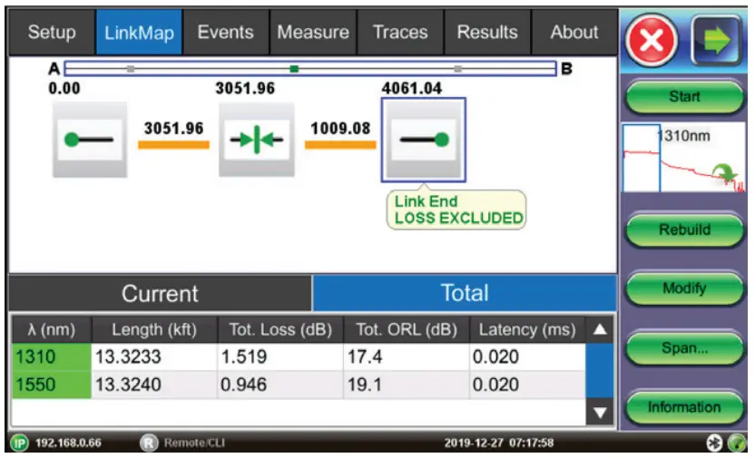The width and height of the screenshot is (755, 458).
Task: Click the Tot. ORL value 17.4
Action: click(365, 357)
